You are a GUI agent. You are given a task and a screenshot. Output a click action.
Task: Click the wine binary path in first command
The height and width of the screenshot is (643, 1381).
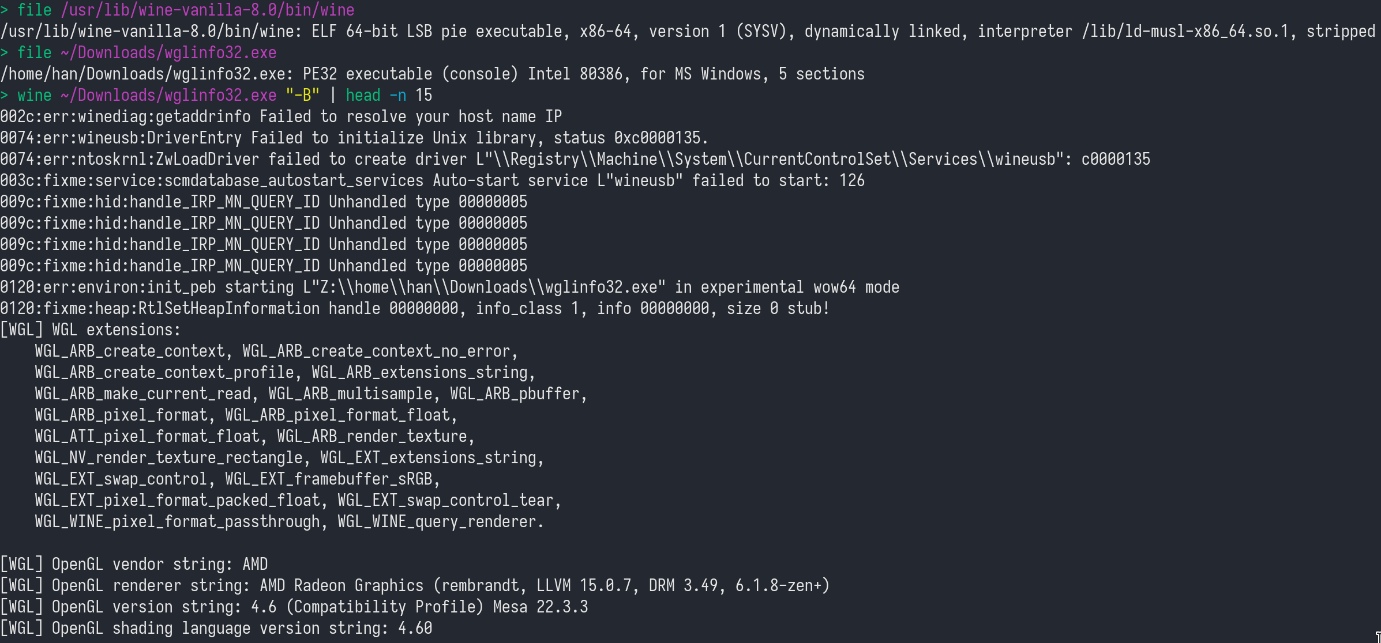[207, 10]
